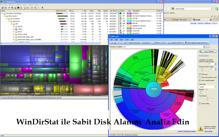The height and width of the screenshot is (137, 219).
Task: Select the .ldf SQL Server extension row
Action: click(140, 16)
